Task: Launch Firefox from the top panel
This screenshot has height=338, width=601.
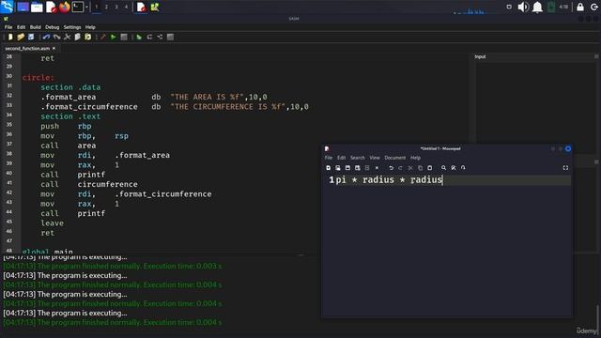Action: 65,7
